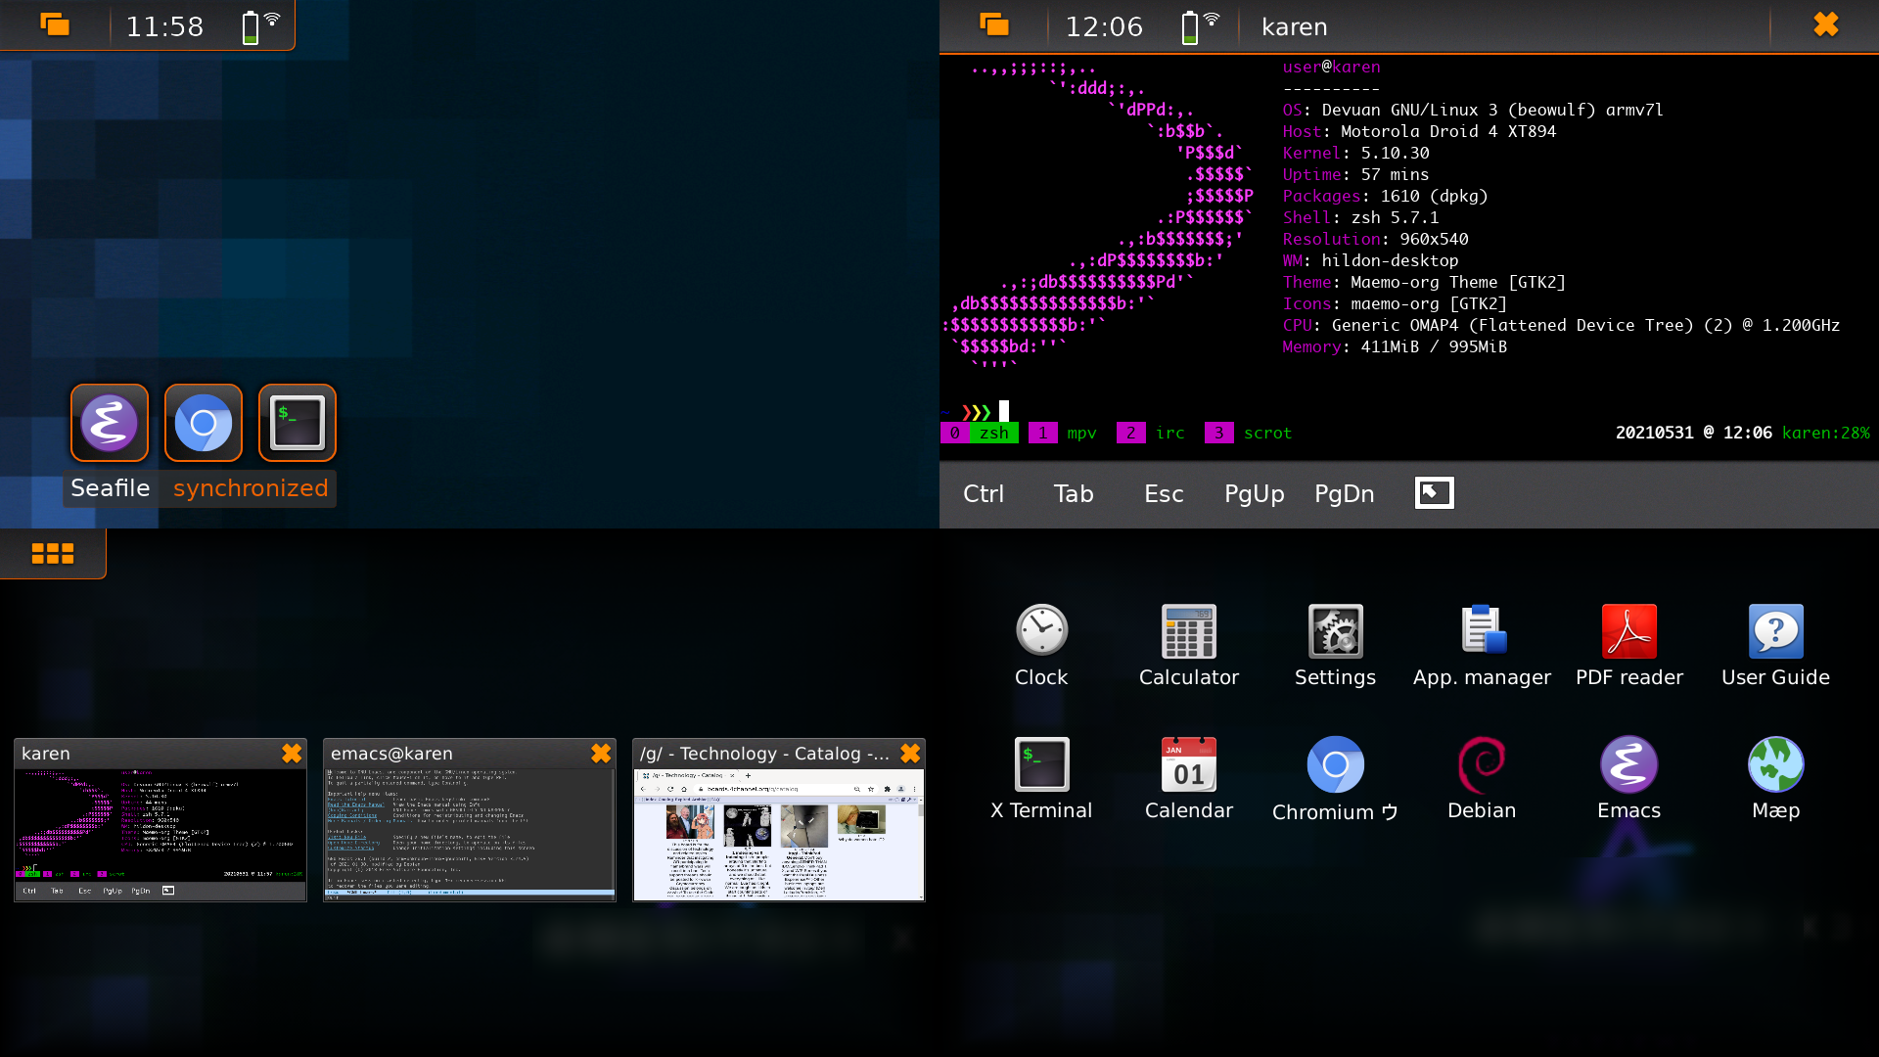The image size is (1879, 1057).
Task: Click the Shell: zsh 5.7.1 line
Action: 1361,217
